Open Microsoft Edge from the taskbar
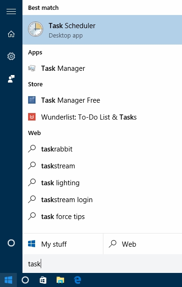The height and width of the screenshot is (287, 182). coord(77,280)
